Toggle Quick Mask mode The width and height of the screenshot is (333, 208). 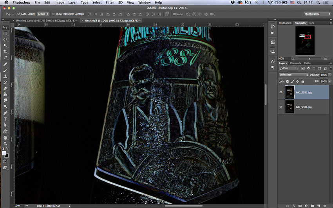(x=5, y=161)
